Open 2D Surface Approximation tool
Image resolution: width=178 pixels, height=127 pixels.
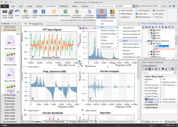click(x=89, y=14)
